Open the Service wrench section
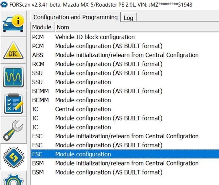Image resolution: width=219 pixels, height=185 pixels. [x=13, y=130]
